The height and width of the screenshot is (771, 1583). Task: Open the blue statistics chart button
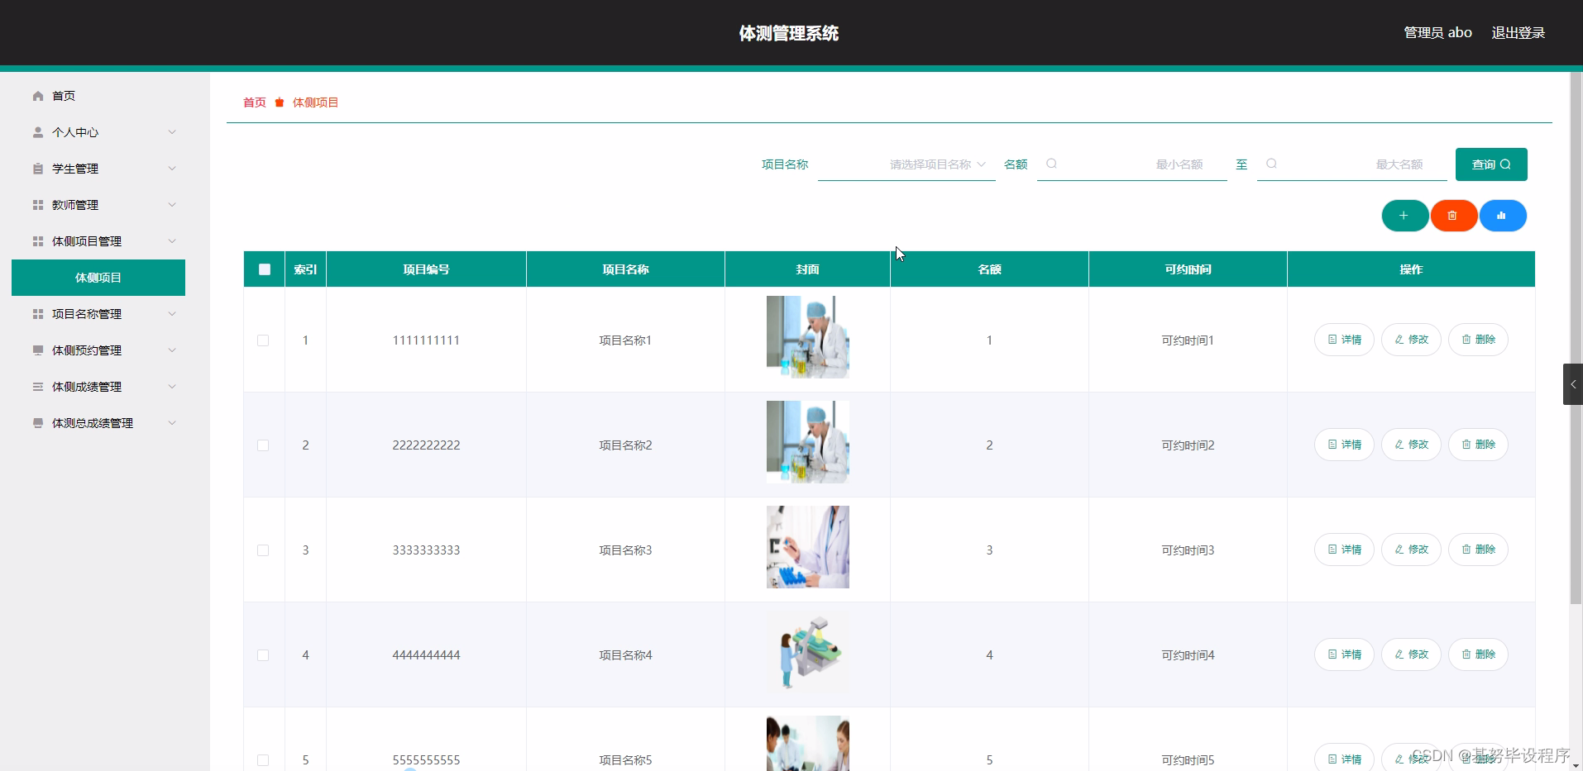pyautogui.click(x=1502, y=216)
